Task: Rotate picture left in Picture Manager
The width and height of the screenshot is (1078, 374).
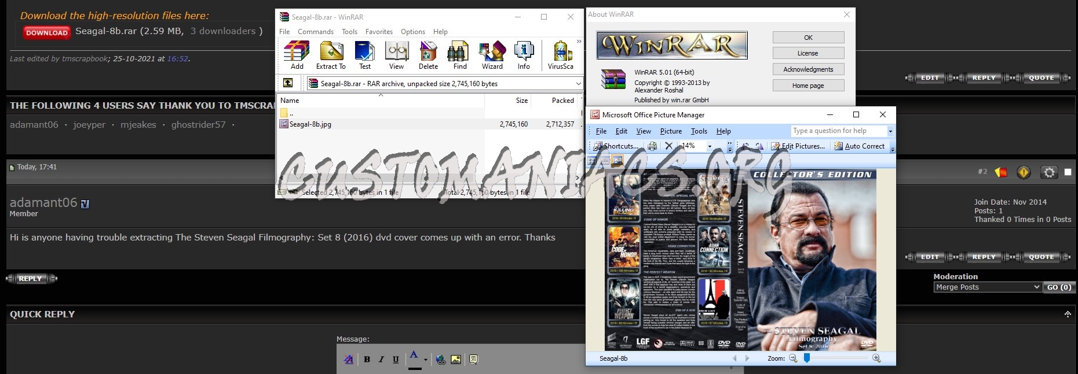Action: (746, 146)
